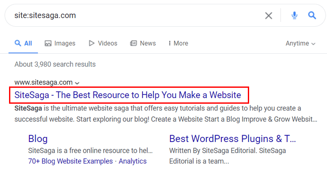
Task: Open the Blog sitelink
Action: [x=38, y=139]
